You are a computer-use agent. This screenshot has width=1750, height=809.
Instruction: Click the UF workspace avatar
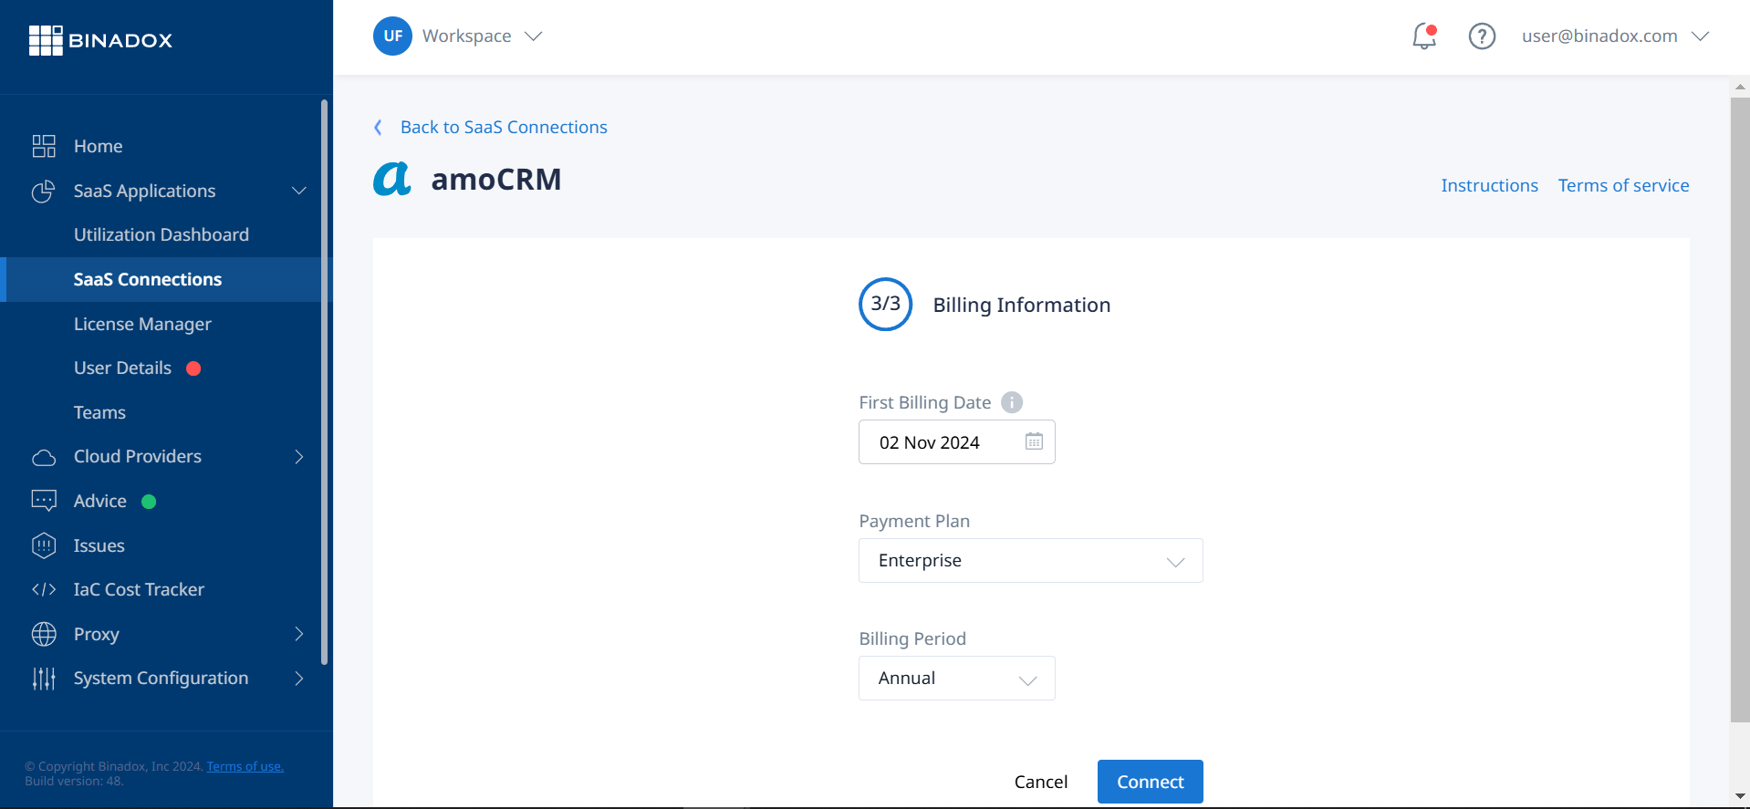click(392, 36)
